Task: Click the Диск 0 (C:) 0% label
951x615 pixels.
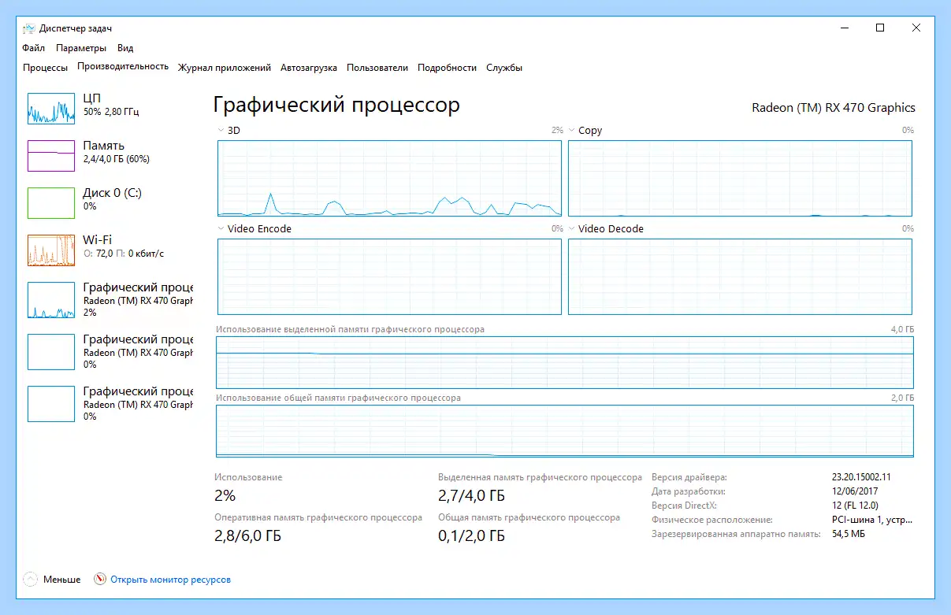Action: [x=112, y=199]
